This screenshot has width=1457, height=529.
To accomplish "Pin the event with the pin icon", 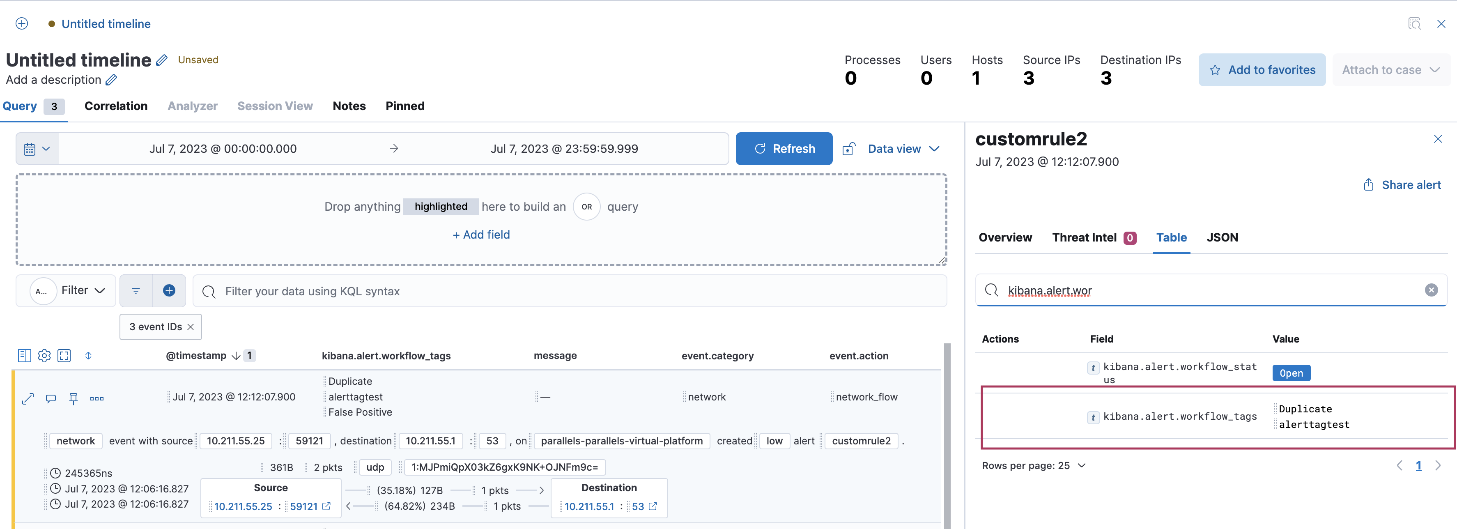I will click(74, 398).
